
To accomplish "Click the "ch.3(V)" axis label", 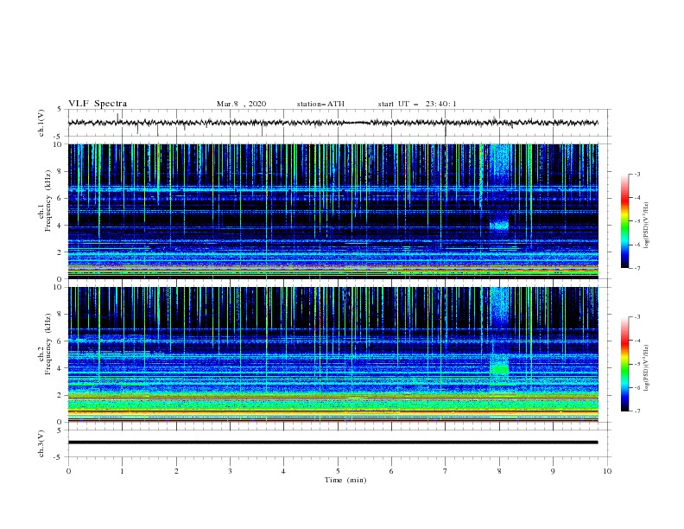I will [41, 443].
